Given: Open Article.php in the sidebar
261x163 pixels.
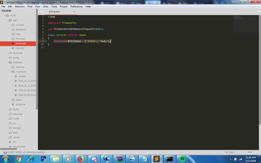Looking at the screenshot, I should tap(18, 44).
